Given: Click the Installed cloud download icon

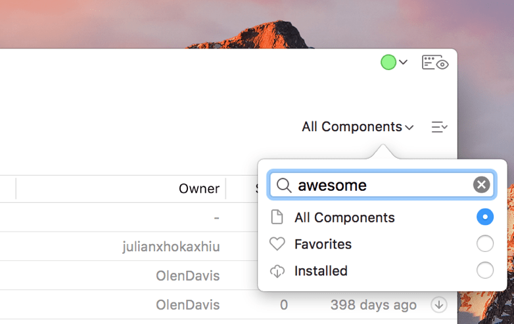Looking at the screenshot, I should point(277,271).
